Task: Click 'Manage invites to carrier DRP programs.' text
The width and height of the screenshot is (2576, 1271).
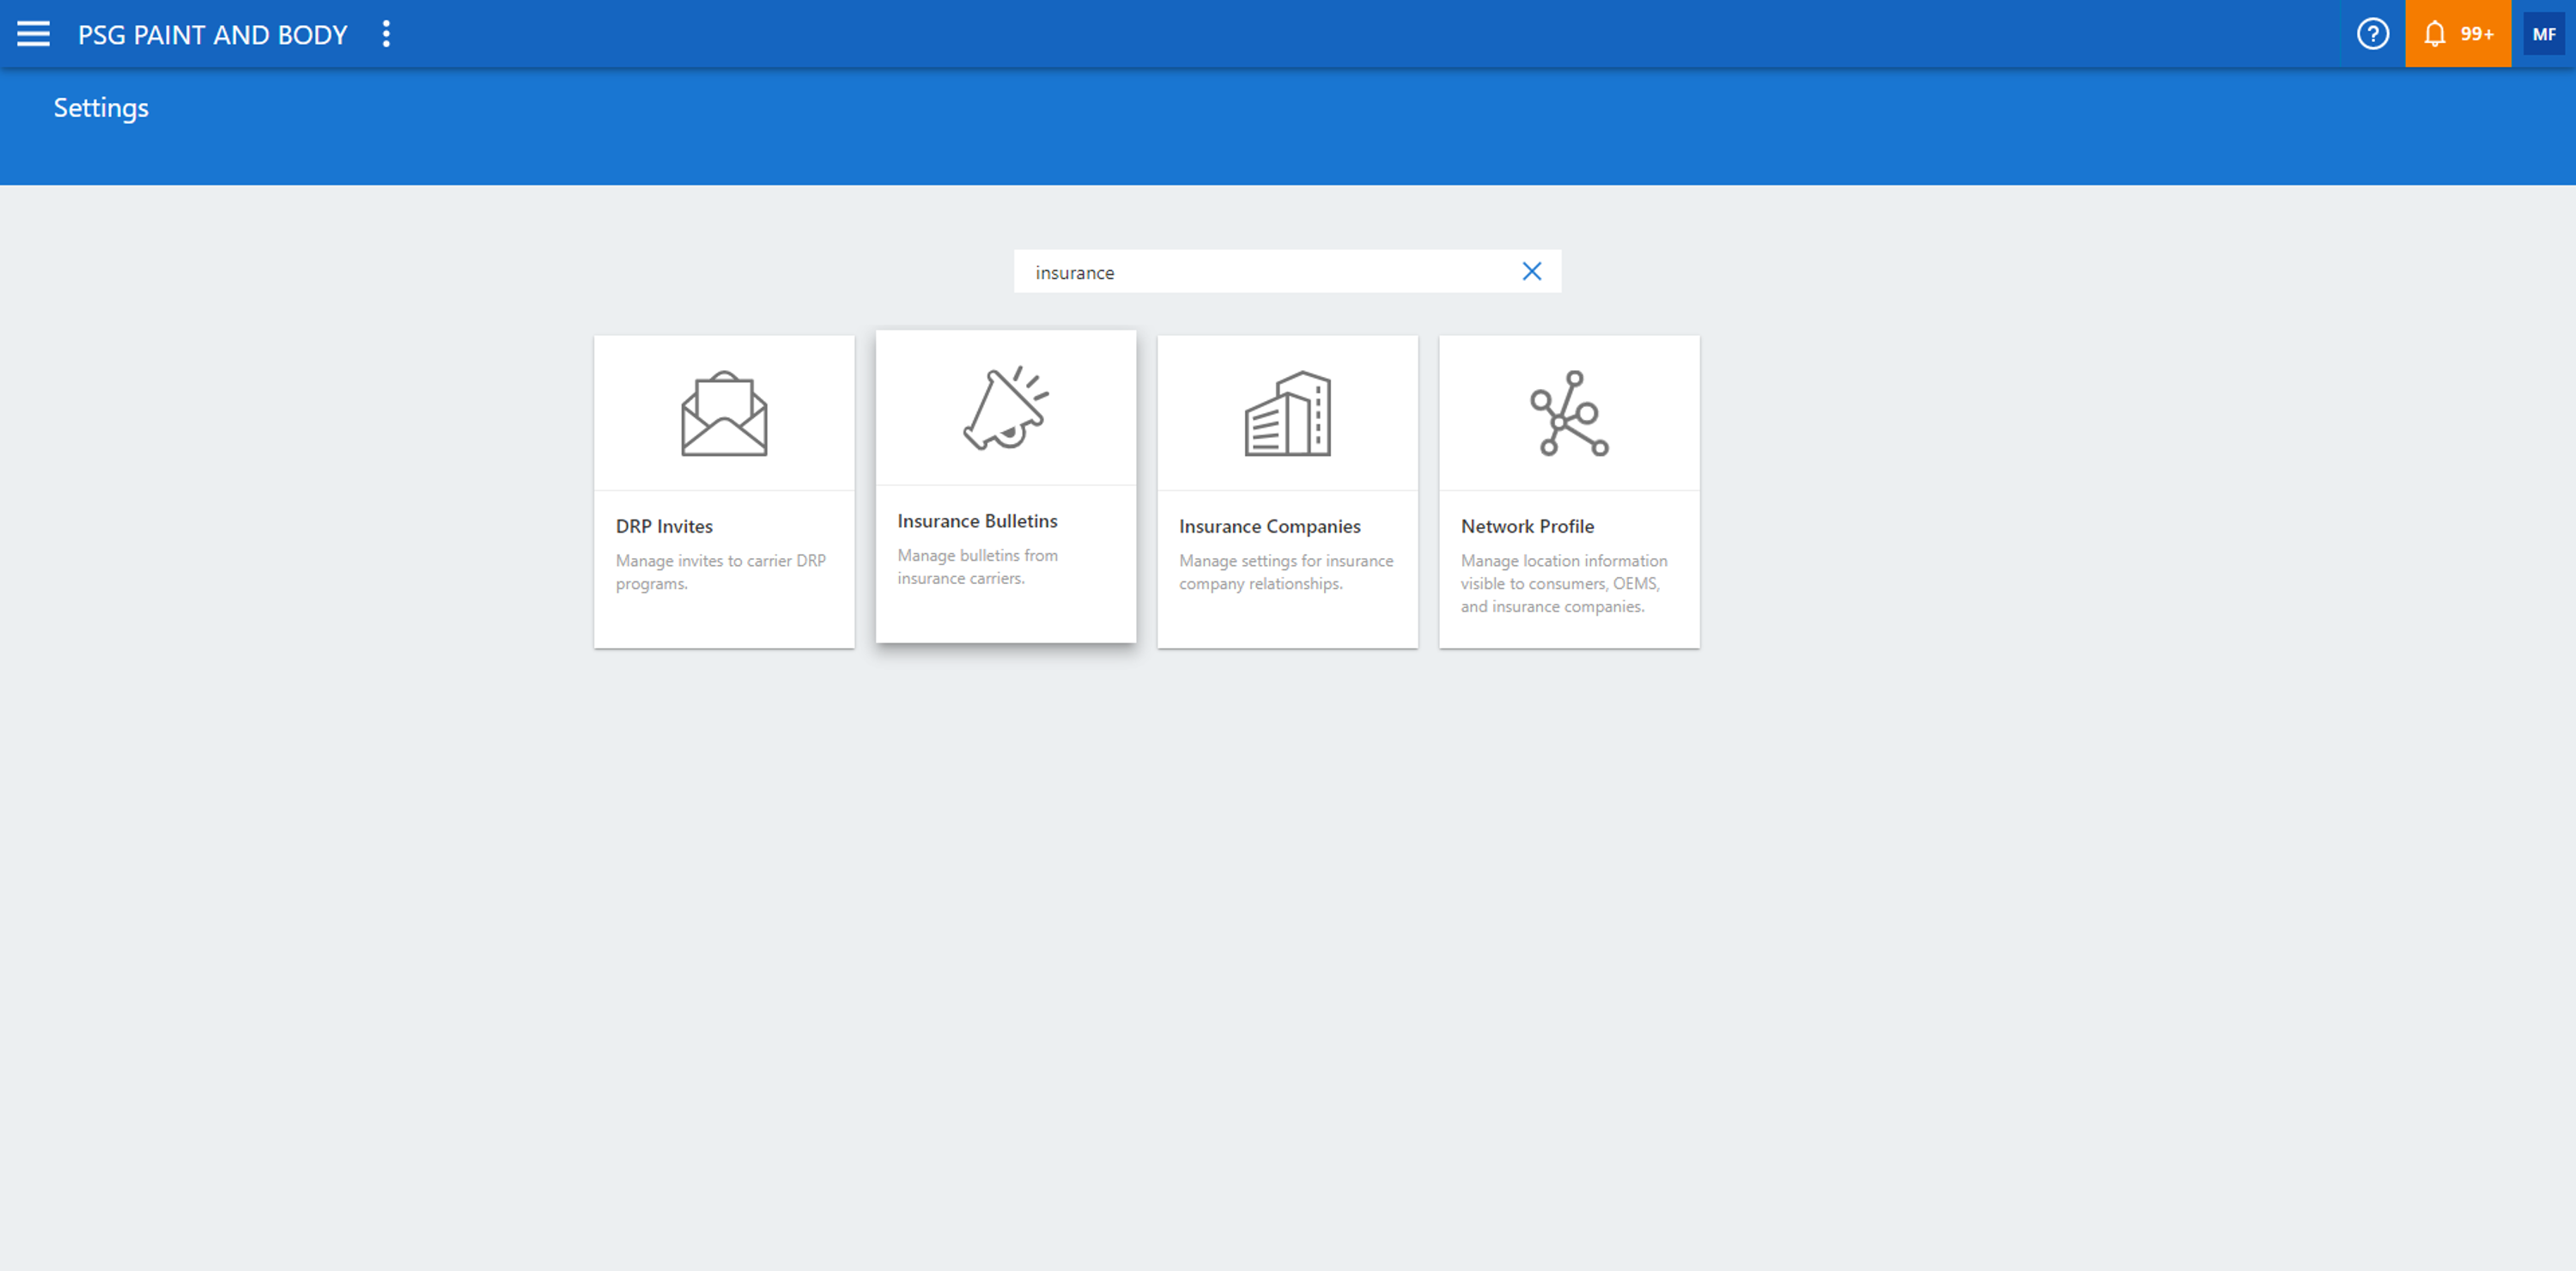Action: click(721, 572)
